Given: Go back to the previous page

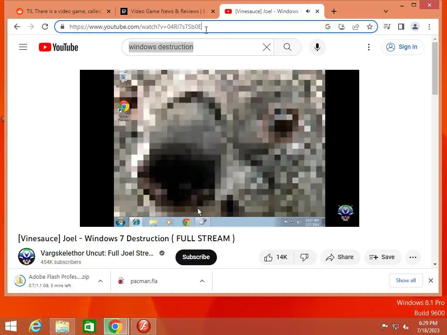Looking at the screenshot, I should [17, 27].
